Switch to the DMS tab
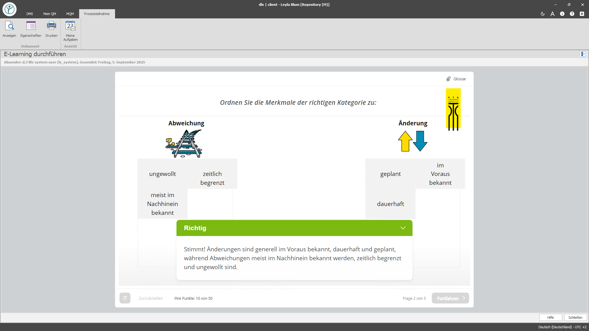Viewport: 589px width, 331px height. tap(29, 14)
